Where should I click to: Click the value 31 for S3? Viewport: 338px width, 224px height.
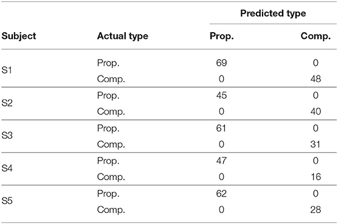pos(315,144)
